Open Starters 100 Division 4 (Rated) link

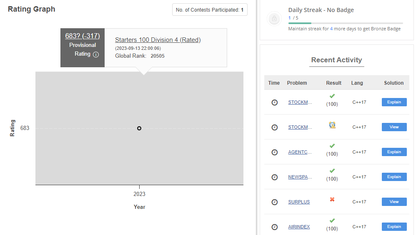[158, 40]
